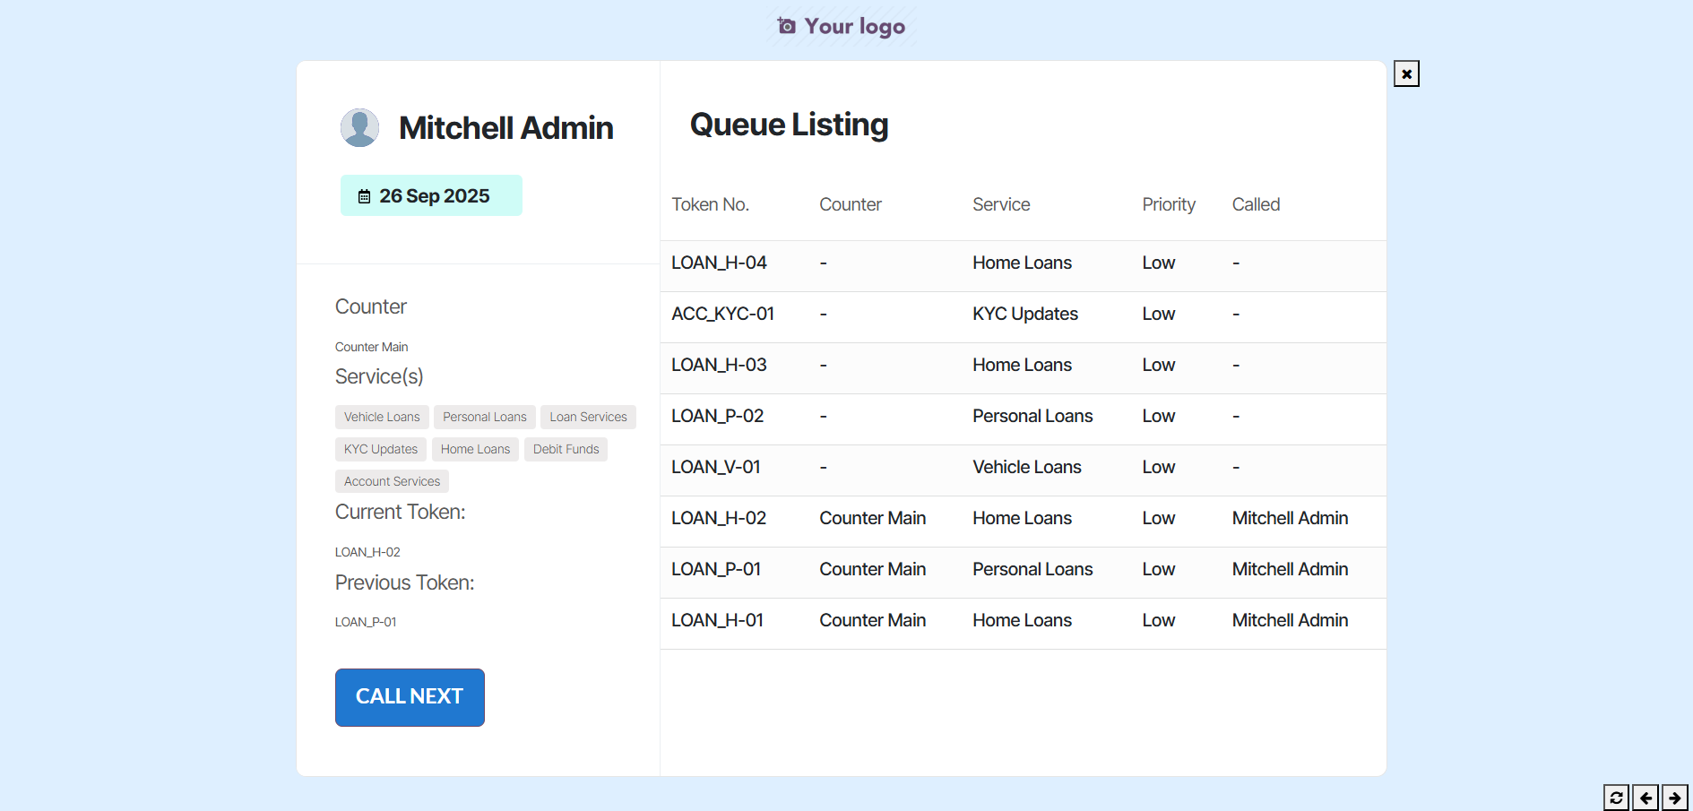
Task: Toggle the Personal Loans service tag
Action: [484, 417]
